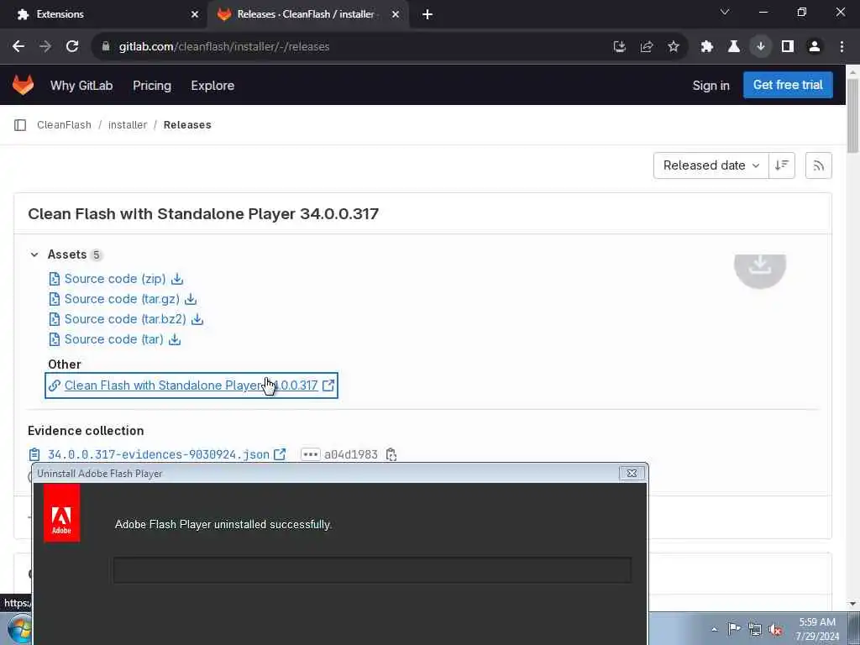Open Source code (zip) link

[x=115, y=279]
